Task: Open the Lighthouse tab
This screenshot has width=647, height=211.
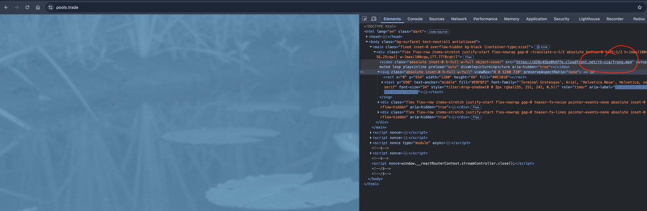Action: click(589, 19)
